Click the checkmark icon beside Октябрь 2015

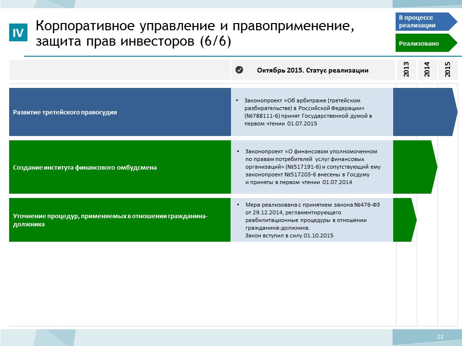click(239, 70)
